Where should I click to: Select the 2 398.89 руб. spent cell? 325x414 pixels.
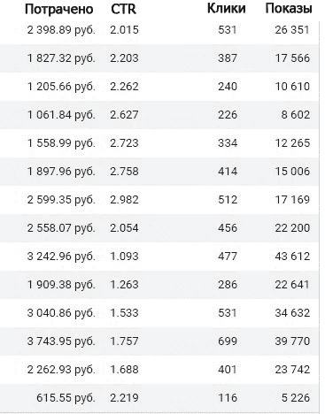61,30
